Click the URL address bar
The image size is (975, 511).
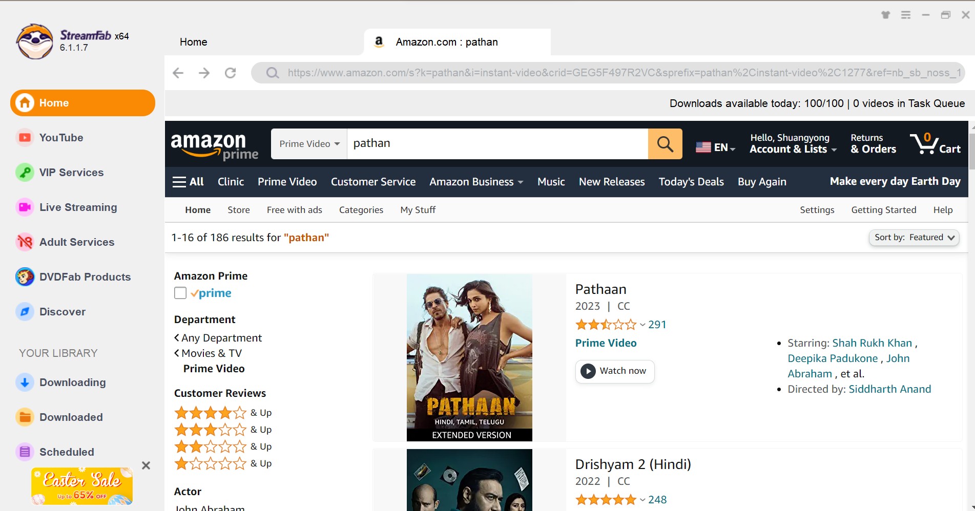point(608,73)
